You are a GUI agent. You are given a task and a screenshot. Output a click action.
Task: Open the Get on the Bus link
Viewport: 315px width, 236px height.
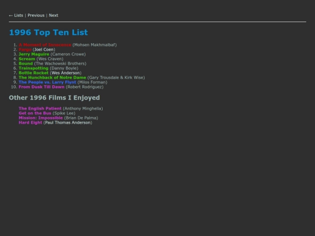(x=35, y=113)
